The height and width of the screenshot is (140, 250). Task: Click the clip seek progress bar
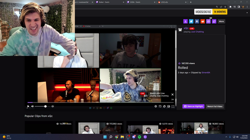pos(100,103)
